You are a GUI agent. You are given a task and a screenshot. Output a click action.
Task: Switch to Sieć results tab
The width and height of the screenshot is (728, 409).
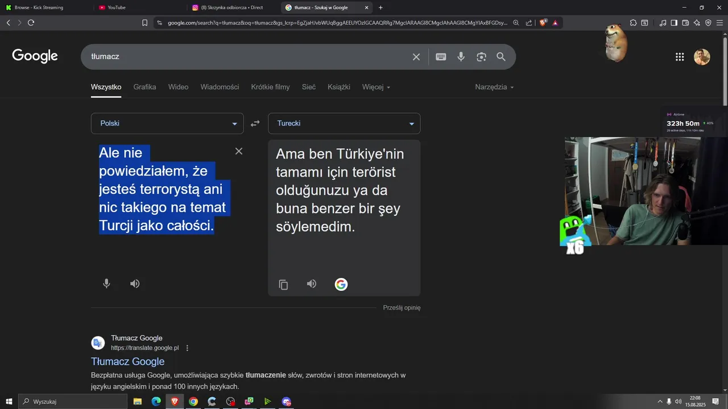point(309,87)
